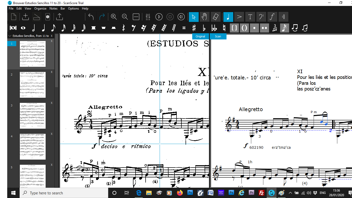This screenshot has width=352, height=198.
Task: Switch to the Original tab
Action: [x=200, y=36]
